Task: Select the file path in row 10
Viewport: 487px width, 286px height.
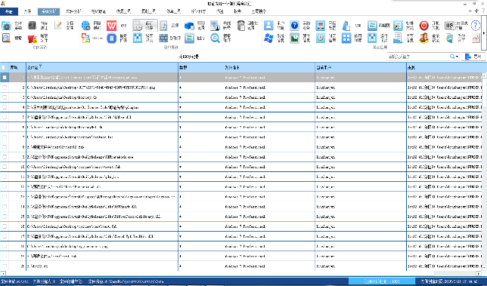Action: coord(73,167)
